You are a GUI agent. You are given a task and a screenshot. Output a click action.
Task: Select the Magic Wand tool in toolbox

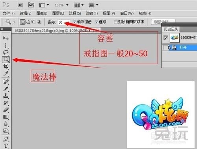6,59
